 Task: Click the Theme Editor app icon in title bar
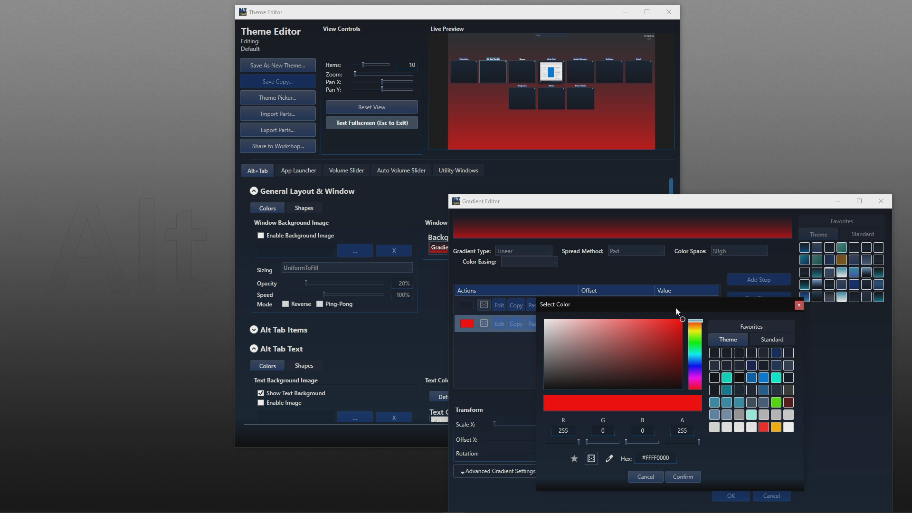coord(242,12)
